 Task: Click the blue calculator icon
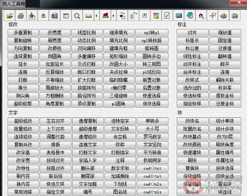click(x=179, y=16)
